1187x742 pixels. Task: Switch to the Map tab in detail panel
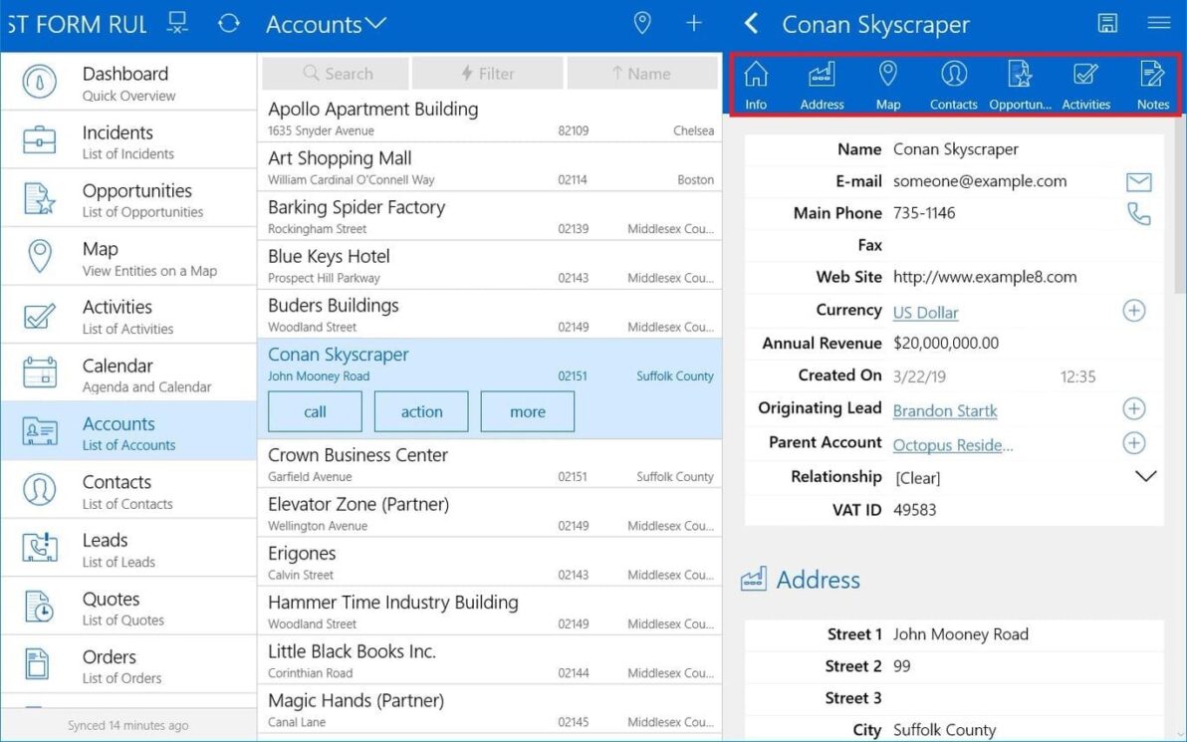click(x=887, y=84)
